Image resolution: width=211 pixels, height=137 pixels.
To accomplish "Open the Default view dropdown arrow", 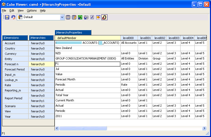I will click(62, 17).
